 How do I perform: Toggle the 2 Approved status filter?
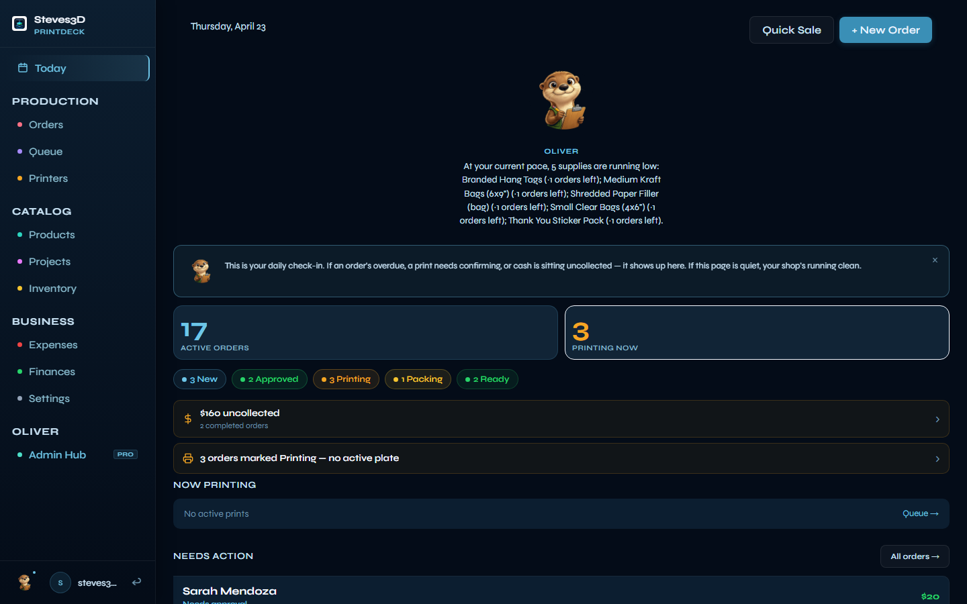pos(269,379)
